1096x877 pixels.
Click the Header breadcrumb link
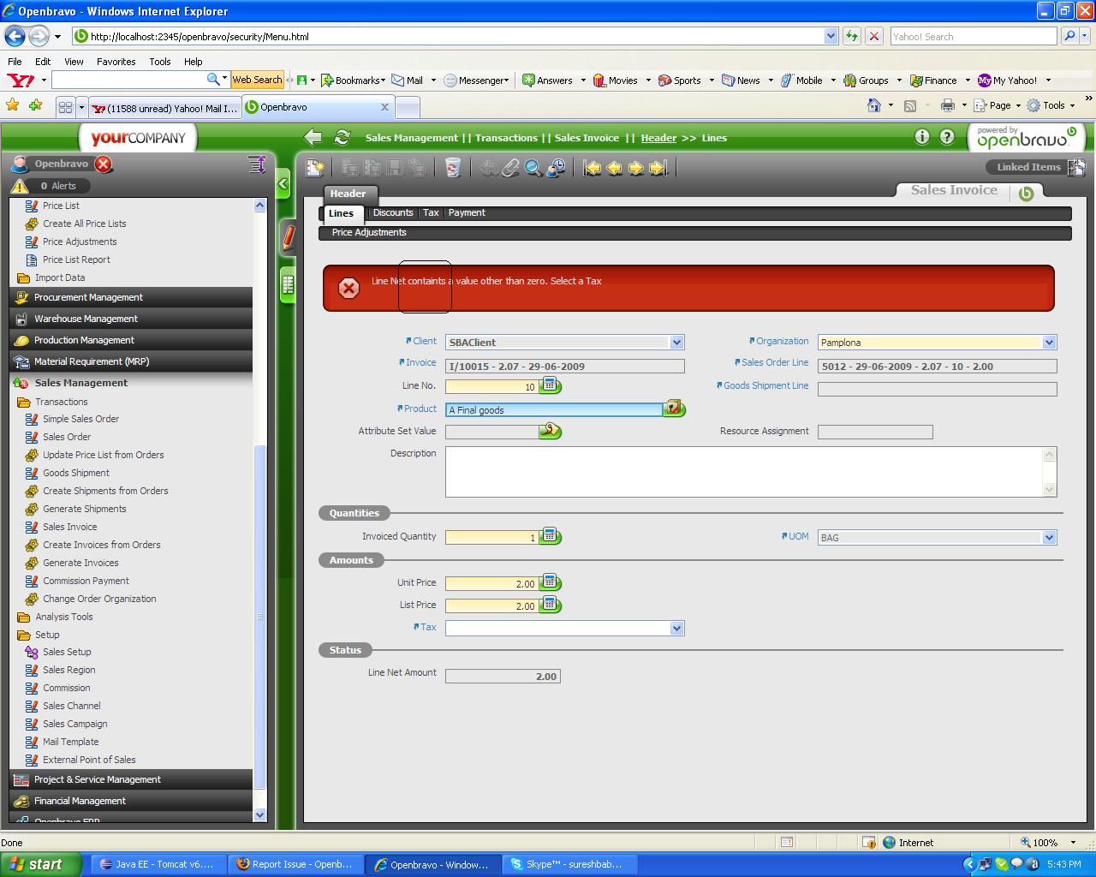click(658, 138)
